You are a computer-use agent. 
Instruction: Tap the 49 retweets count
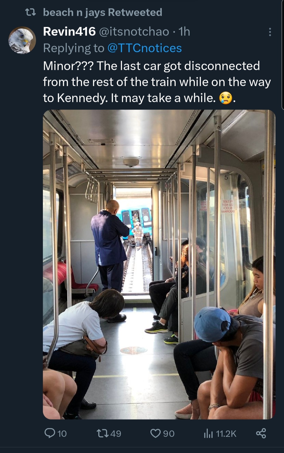[x=116, y=434]
